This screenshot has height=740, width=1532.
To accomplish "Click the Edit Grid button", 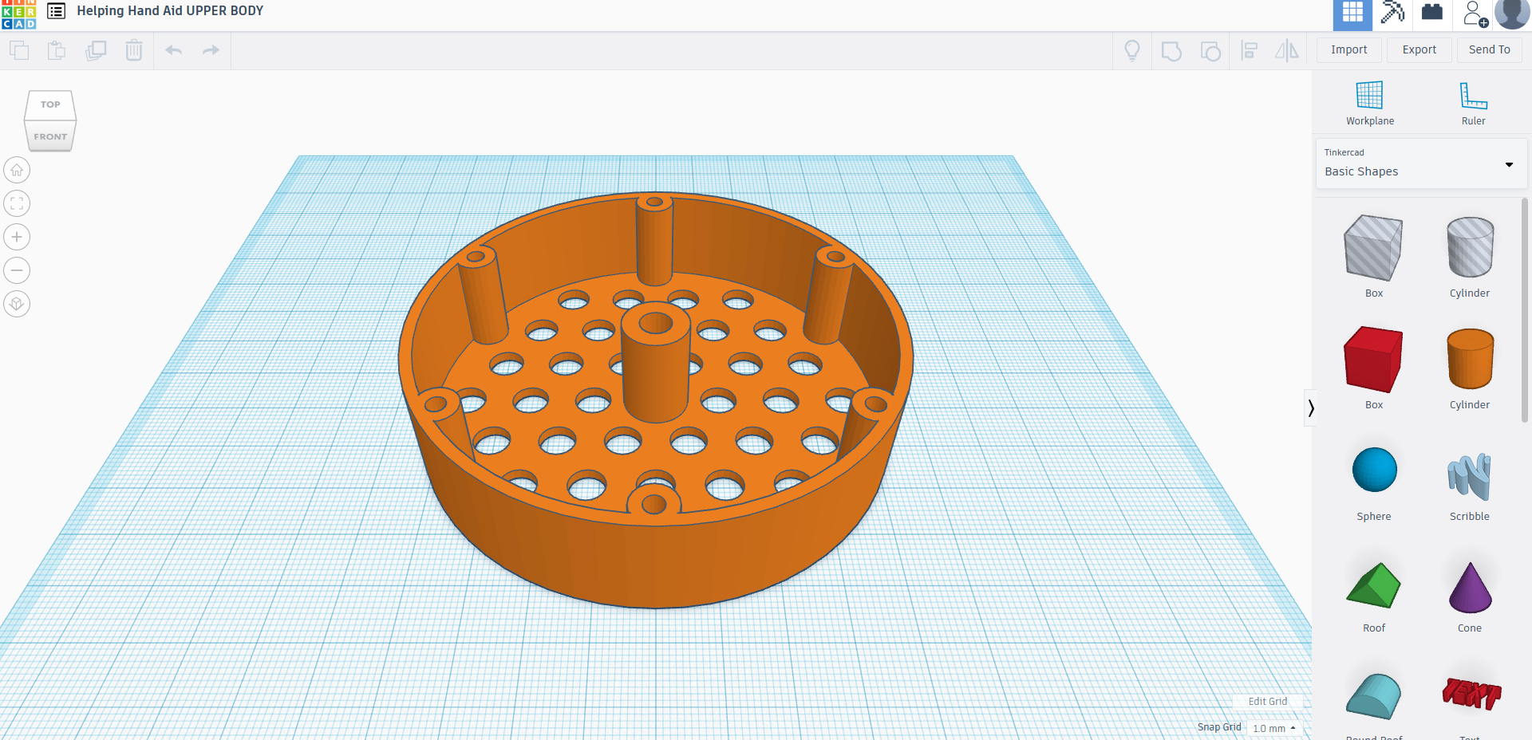I will (1267, 702).
